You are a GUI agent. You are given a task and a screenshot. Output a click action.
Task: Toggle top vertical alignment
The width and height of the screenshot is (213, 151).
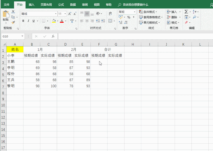coord(82,13)
